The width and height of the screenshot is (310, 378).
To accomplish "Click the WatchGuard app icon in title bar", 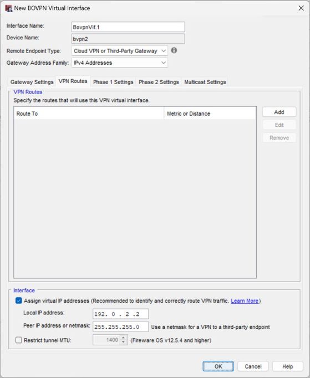I will pyautogui.click(x=9, y=8).
